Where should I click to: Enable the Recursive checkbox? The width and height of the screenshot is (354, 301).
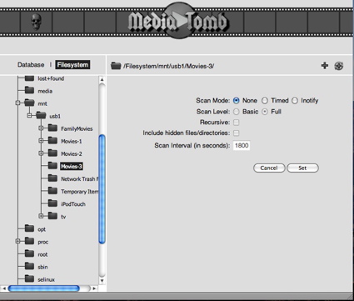click(x=237, y=123)
